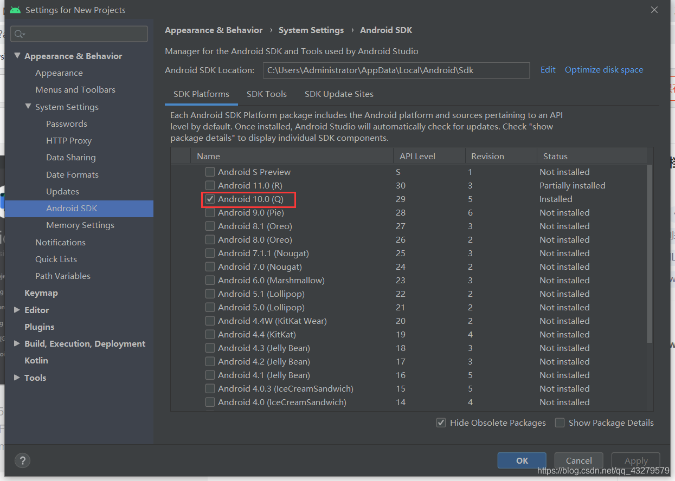Click the OK button
This screenshot has width=675, height=481.
(522, 460)
